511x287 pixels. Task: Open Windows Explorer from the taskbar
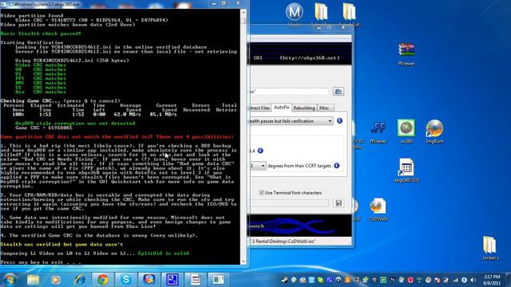tap(33, 280)
